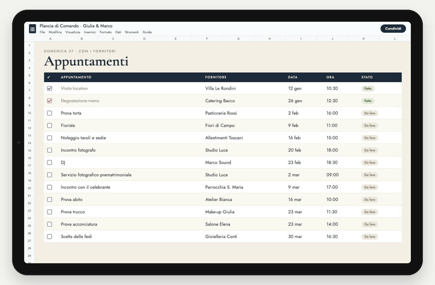This screenshot has height=285, width=435.
Task: Uncheck the Visita location checkbox
Action: point(49,88)
